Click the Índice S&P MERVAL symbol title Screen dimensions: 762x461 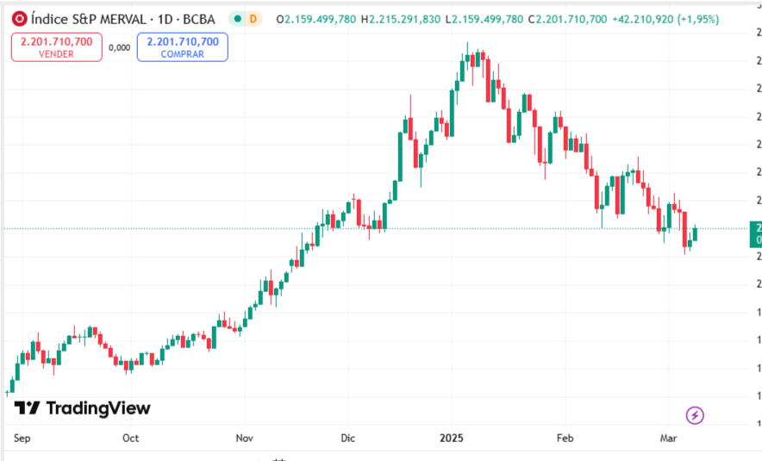pos(123,20)
